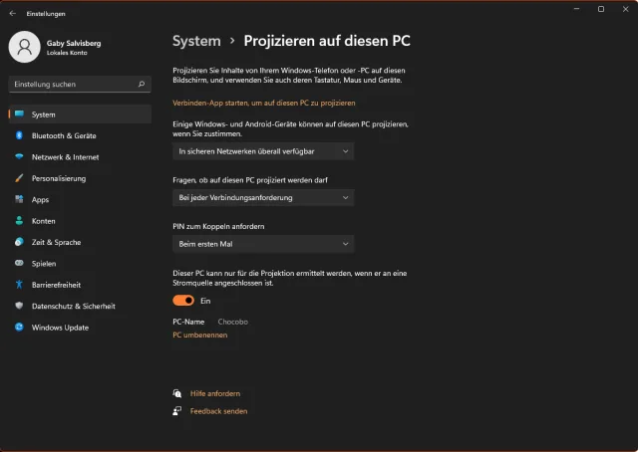Click the PC name value 'Chocobo'
Viewport: 638px width, 452px height.
[x=232, y=322]
